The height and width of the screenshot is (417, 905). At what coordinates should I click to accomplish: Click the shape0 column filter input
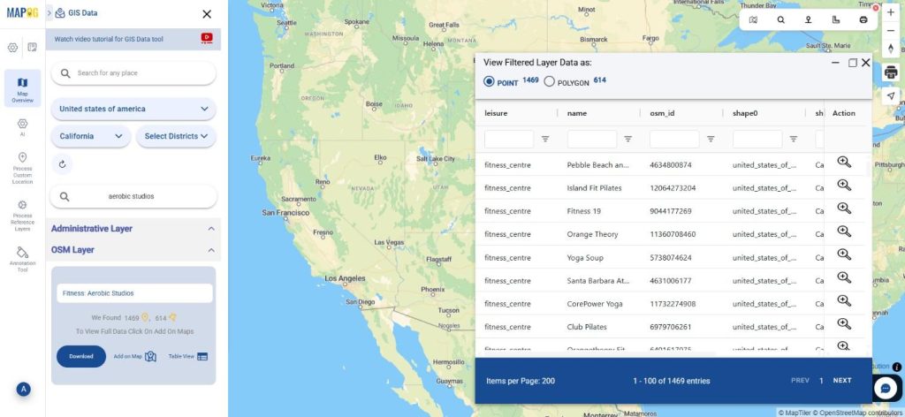pos(757,139)
